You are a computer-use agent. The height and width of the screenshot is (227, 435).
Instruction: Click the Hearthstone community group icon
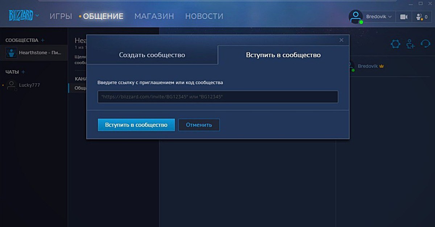click(x=11, y=53)
